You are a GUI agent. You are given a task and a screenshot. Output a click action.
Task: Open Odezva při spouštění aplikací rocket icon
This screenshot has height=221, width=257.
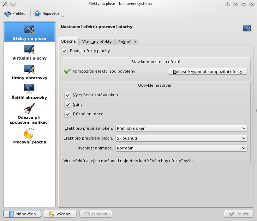point(29,108)
